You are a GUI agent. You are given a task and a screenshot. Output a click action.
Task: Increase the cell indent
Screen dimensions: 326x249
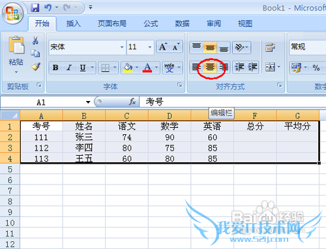pyautogui.click(x=252, y=67)
